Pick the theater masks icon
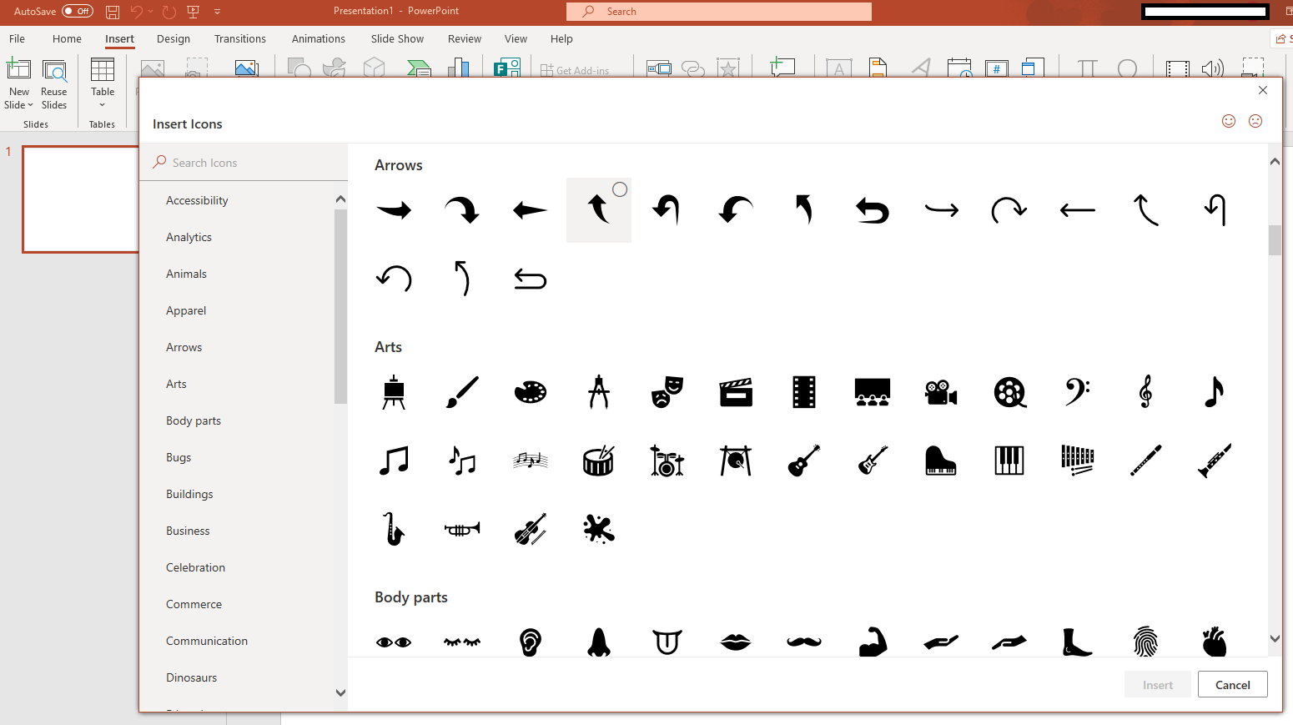The height and width of the screenshot is (725, 1293). (667, 392)
